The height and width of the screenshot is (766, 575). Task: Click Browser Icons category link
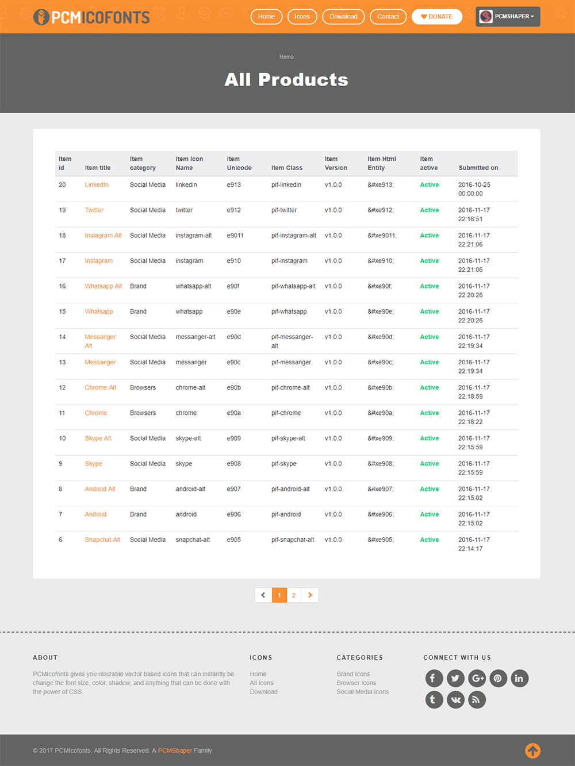click(x=356, y=683)
